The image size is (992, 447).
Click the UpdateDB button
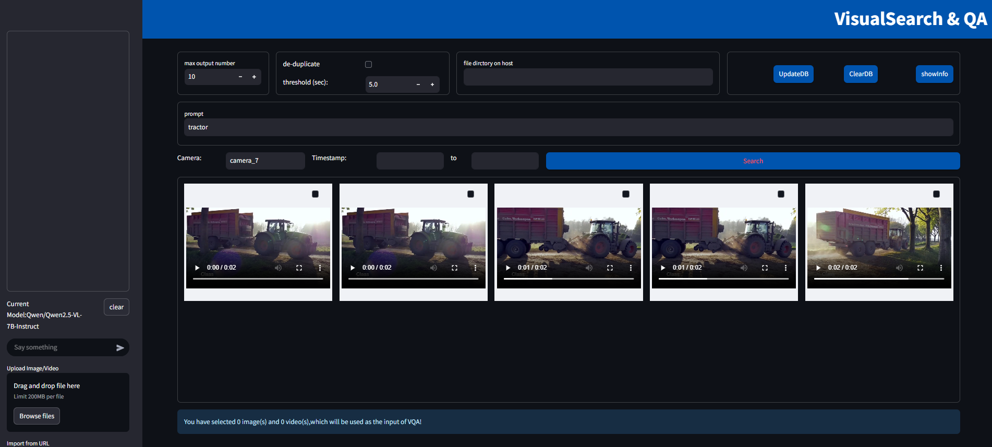click(x=793, y=74)
